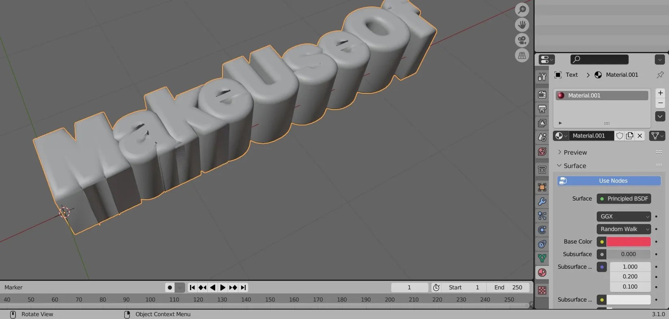Click the Subsurface radius 1.000 field
Viewport: 669px width, 319px height.
pos(630,267)
